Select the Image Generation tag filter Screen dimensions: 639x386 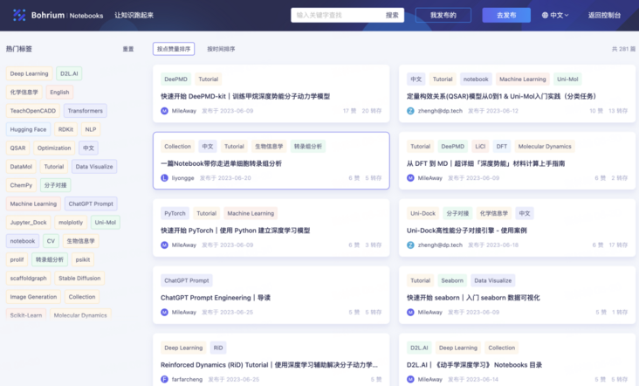[x=33, y=297]
